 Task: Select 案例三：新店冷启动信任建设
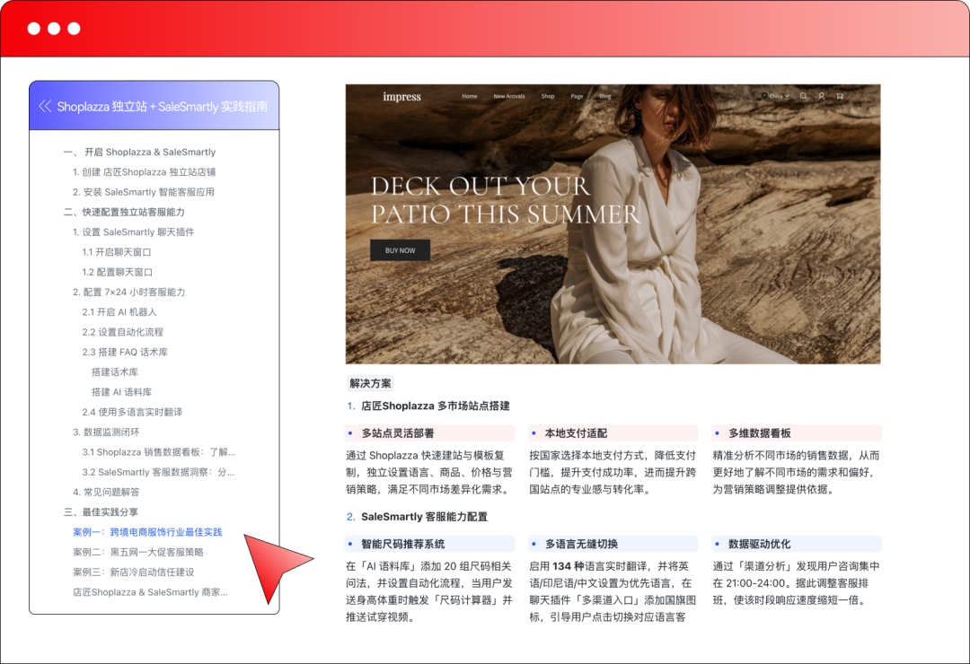click(134, 572)
